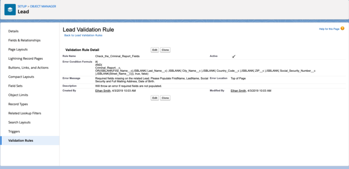This screenshot has width=349, height=169.
Task: Click the top Clone button
Action: point(165,50)
